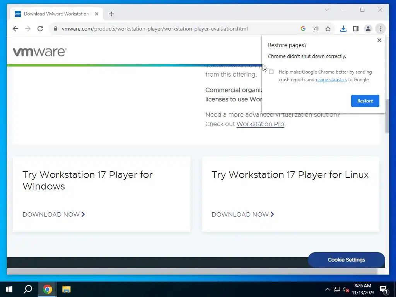The height and width of the screenshot is (297, 396).
Task: Share this page icon
Action: point(316,29)
